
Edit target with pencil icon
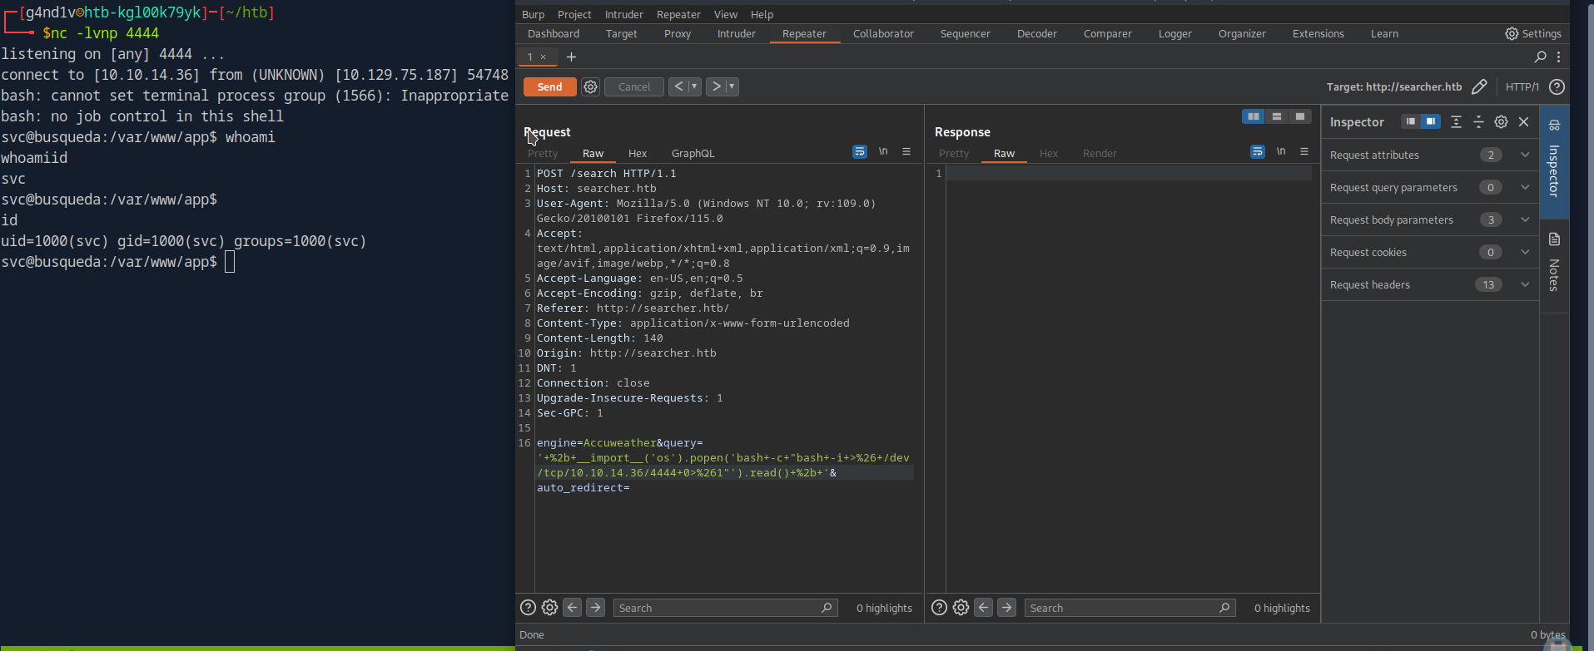pyautogui.click(x=1479, y=86)
